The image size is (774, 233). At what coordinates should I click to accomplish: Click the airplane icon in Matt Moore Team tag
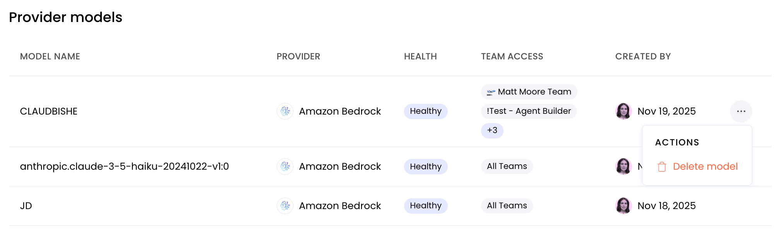(491, 92)
